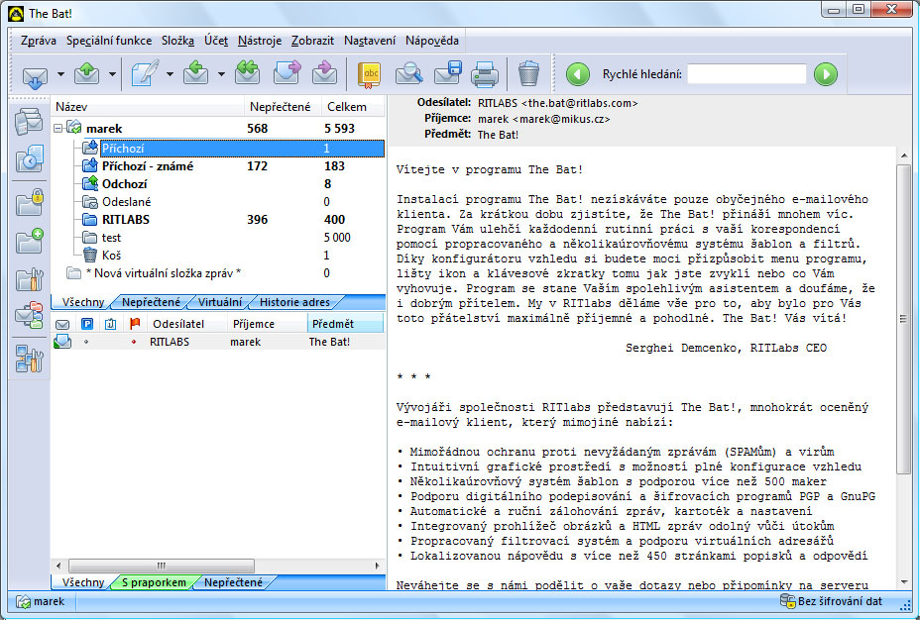Click the sidebar envelope with folders icon
The height and width of the screenshot is (620, 920).
[x=30, y=315]
